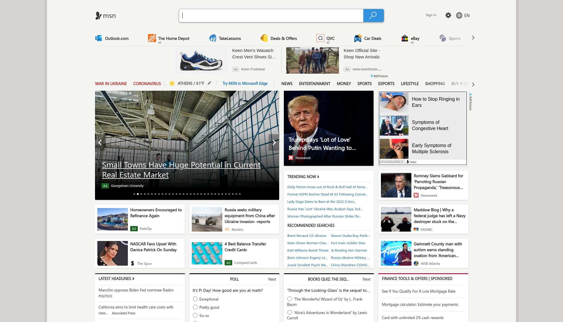Open WAR IN UKRAINE link
563x322 pixels.
111,84
